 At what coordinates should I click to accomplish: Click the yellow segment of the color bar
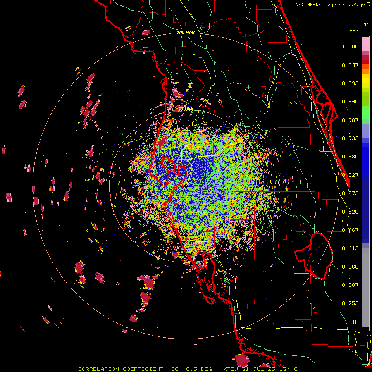pyautogui.click(x=365, y=81)
